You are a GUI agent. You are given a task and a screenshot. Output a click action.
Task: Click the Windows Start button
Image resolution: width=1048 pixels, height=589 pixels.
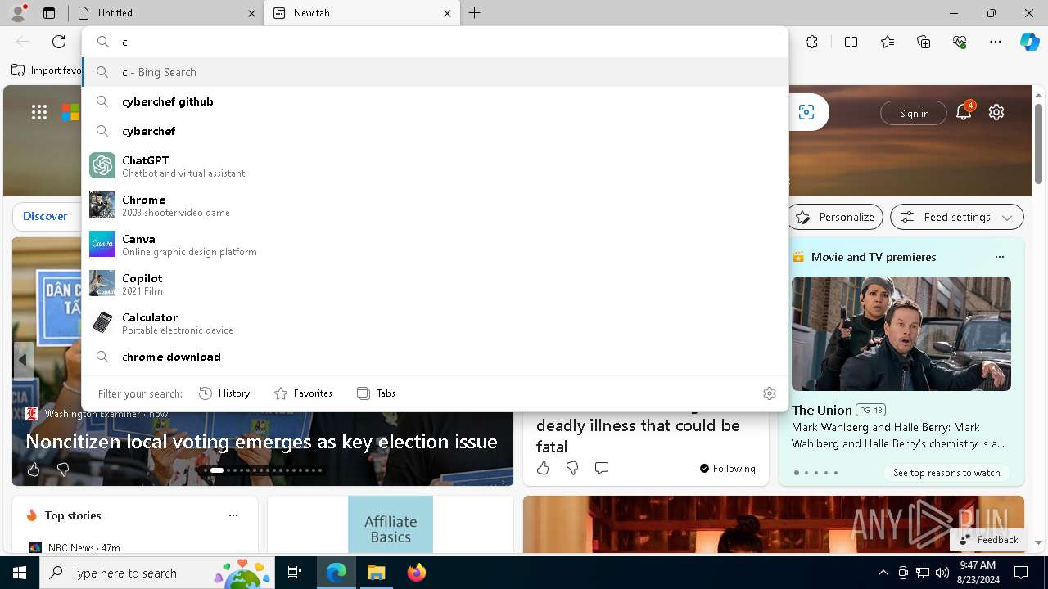tap(20, 573)
